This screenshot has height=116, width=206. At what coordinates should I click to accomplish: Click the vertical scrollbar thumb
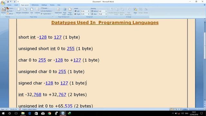coord(205,45)
